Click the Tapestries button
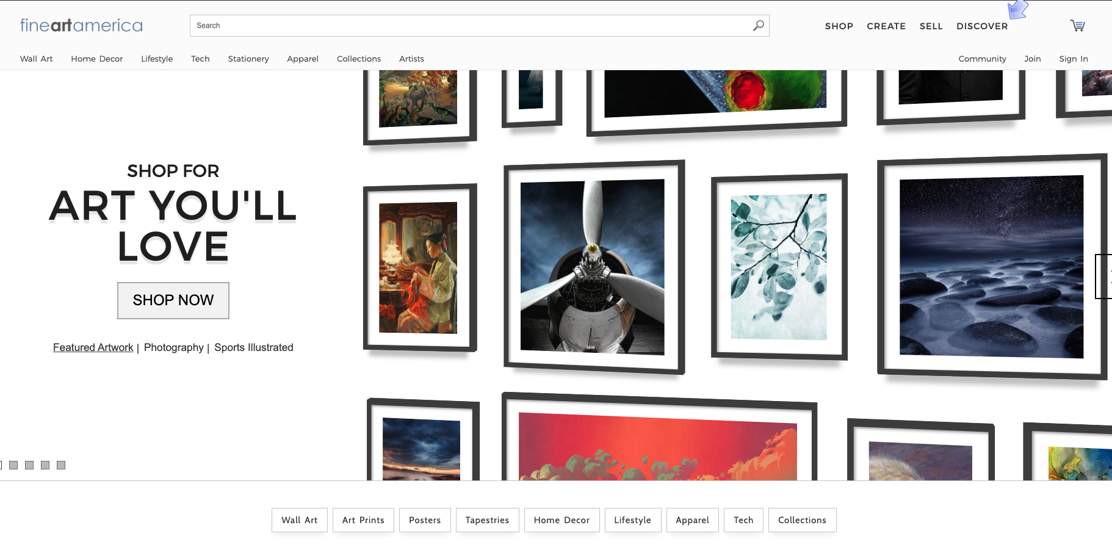Image resolution: width=1112 pixels, height=550 pixels. [x=487, y=520]
